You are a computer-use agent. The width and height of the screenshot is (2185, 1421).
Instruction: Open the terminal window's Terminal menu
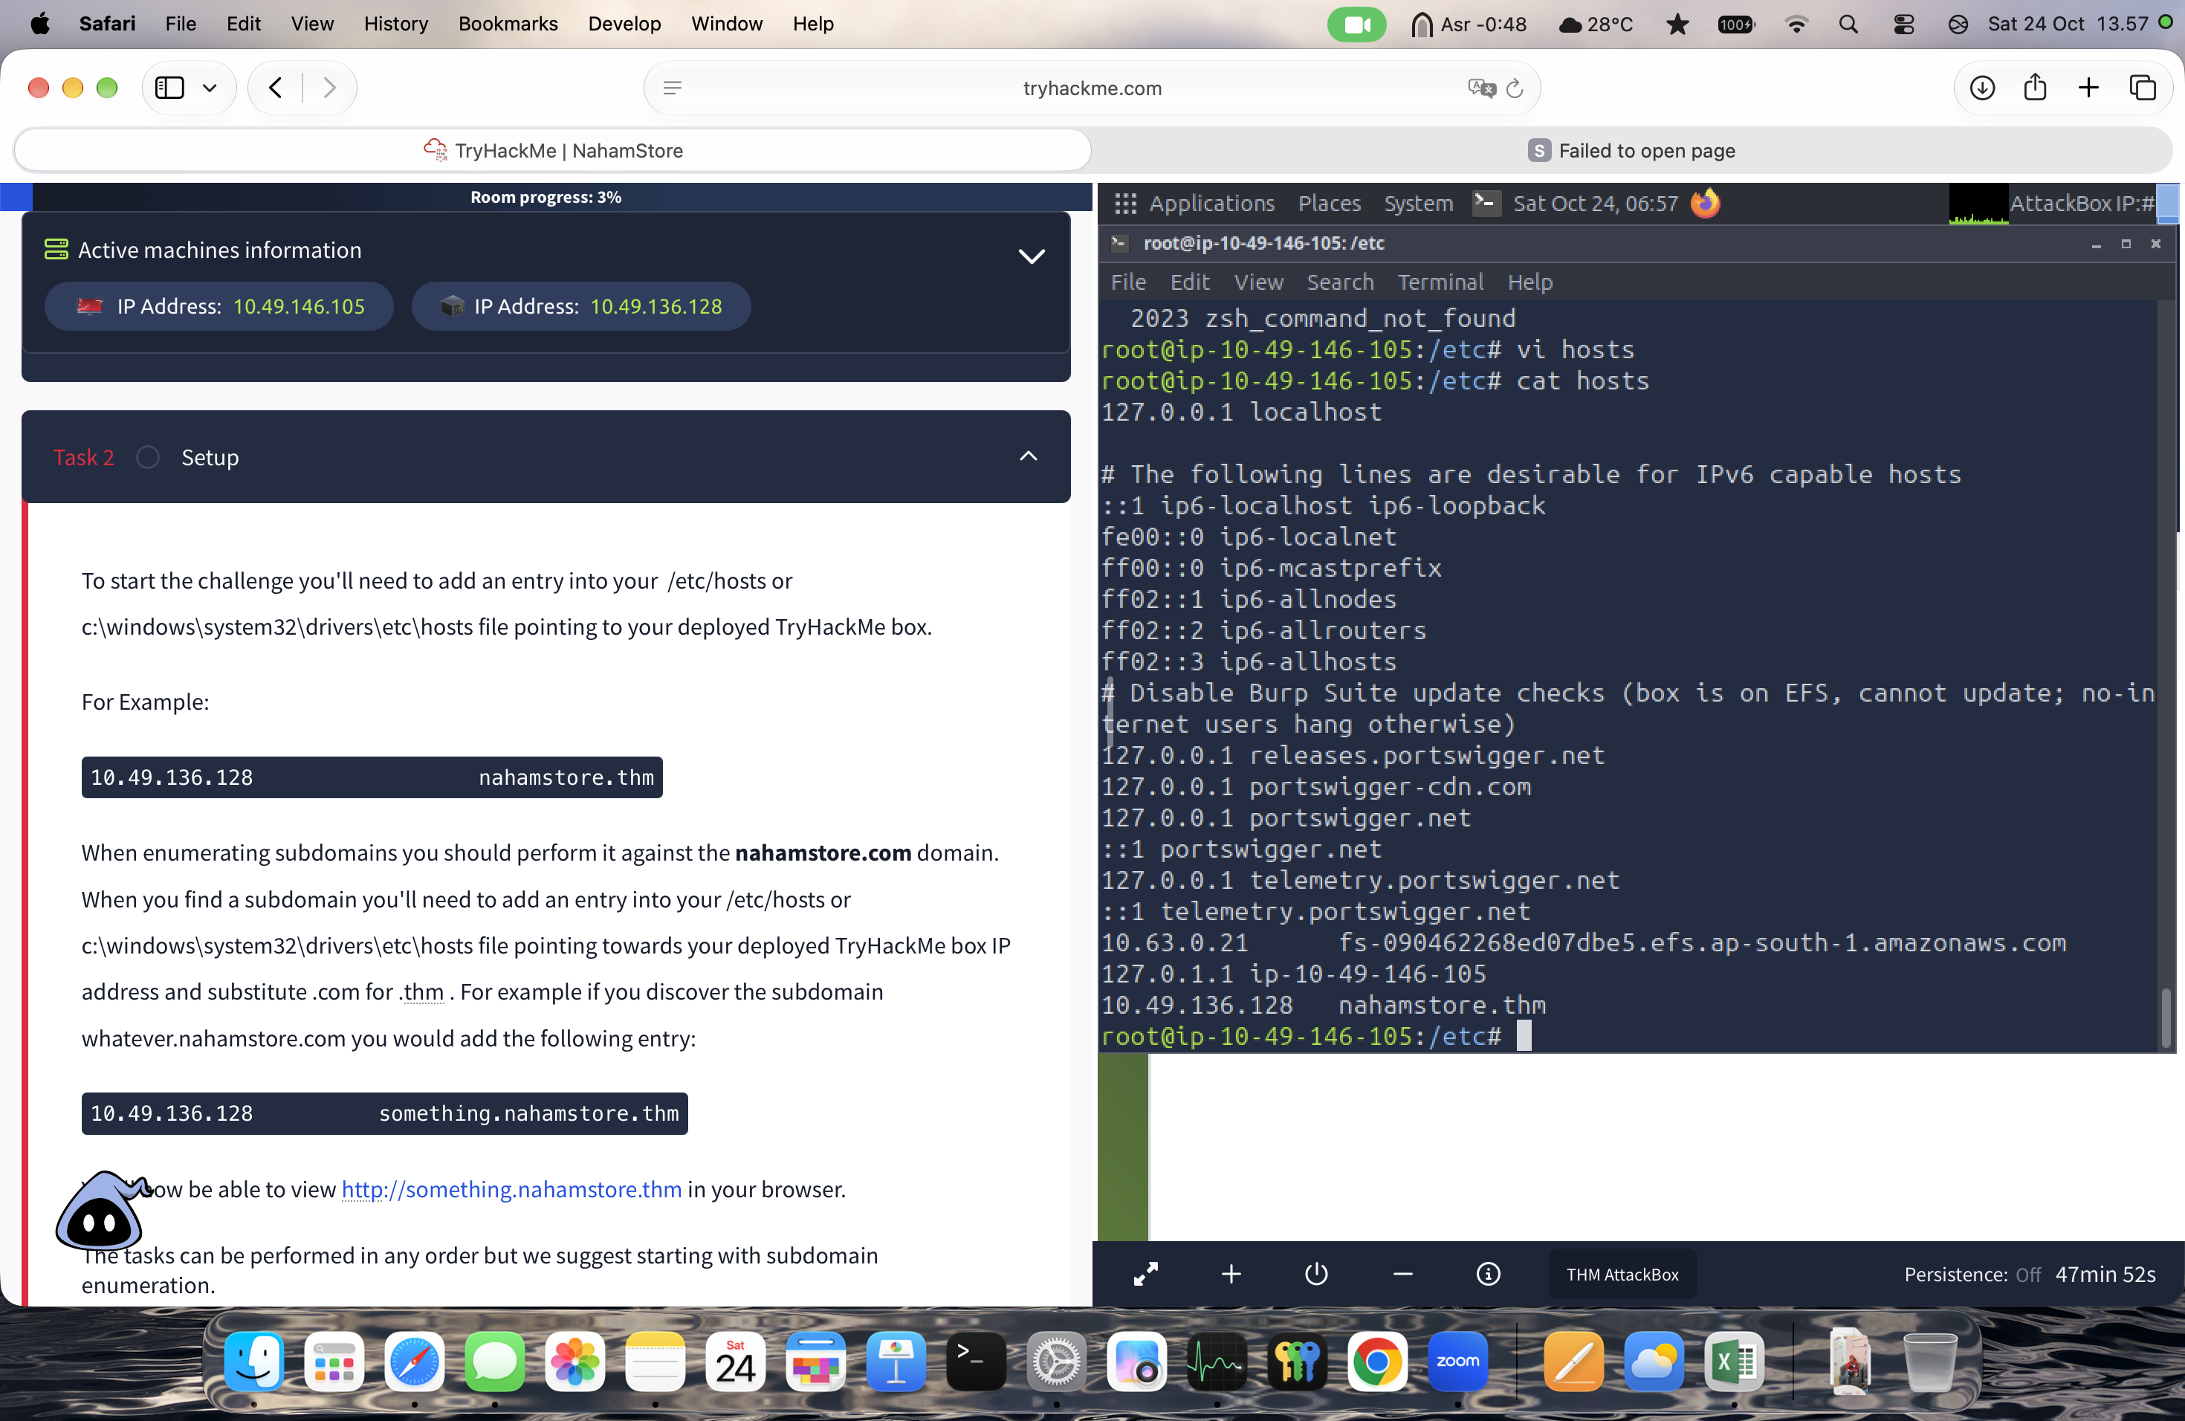[x=1440, y=282]
